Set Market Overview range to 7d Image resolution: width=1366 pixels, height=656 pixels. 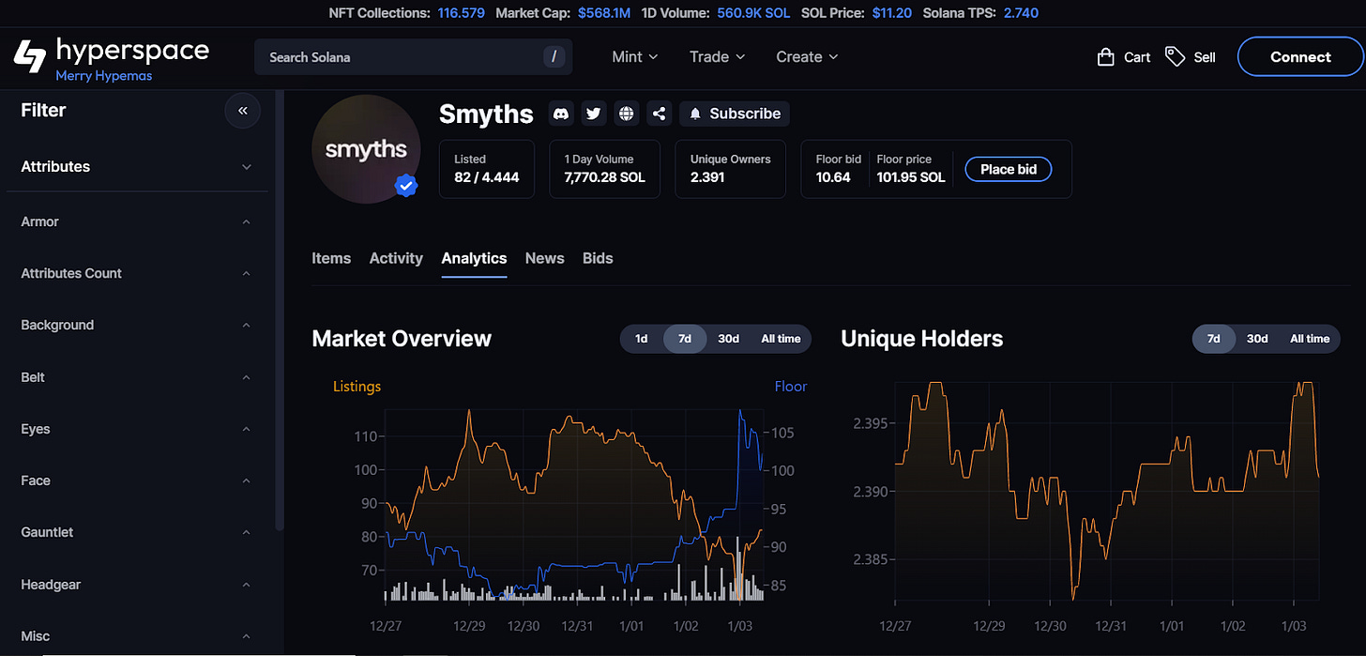tap(685, 339)
